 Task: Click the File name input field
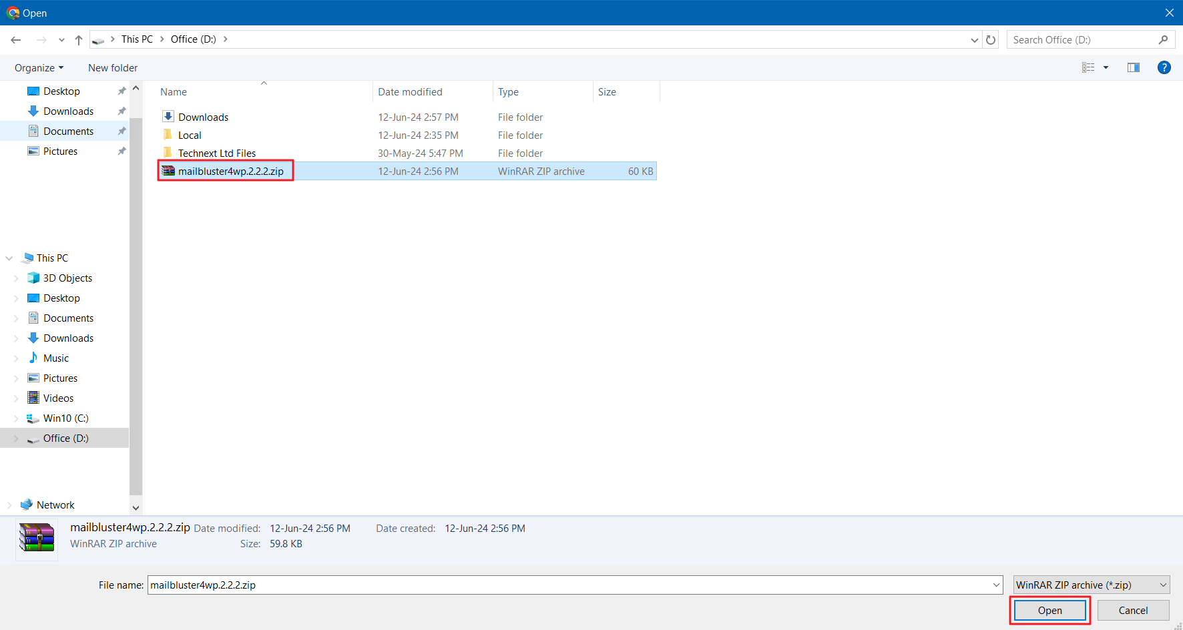click(x=567, y=585)
